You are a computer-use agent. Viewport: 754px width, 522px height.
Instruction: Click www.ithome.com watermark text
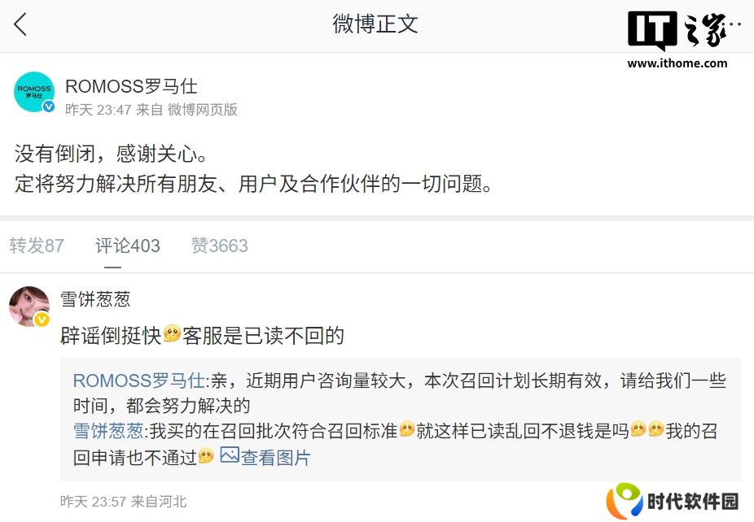[x=677, y=63]
